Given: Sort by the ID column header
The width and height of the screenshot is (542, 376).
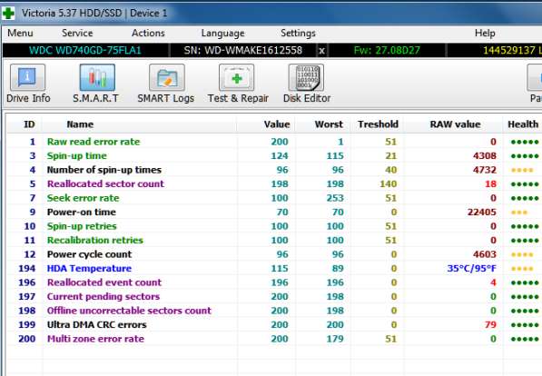Looking at the screenshot, I should pyautogui.click(x=29, y=124).
